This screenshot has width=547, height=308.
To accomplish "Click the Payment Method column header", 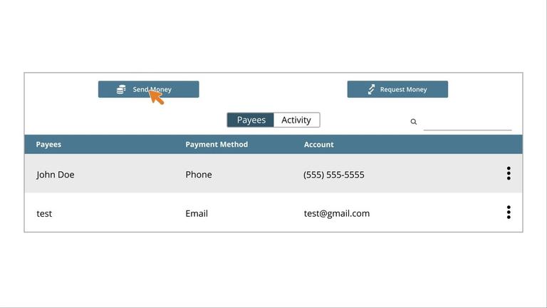I will click(x=217, y=144).
